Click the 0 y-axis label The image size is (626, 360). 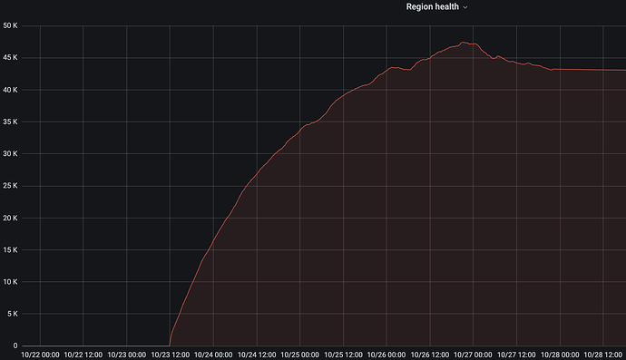(15, 345)
